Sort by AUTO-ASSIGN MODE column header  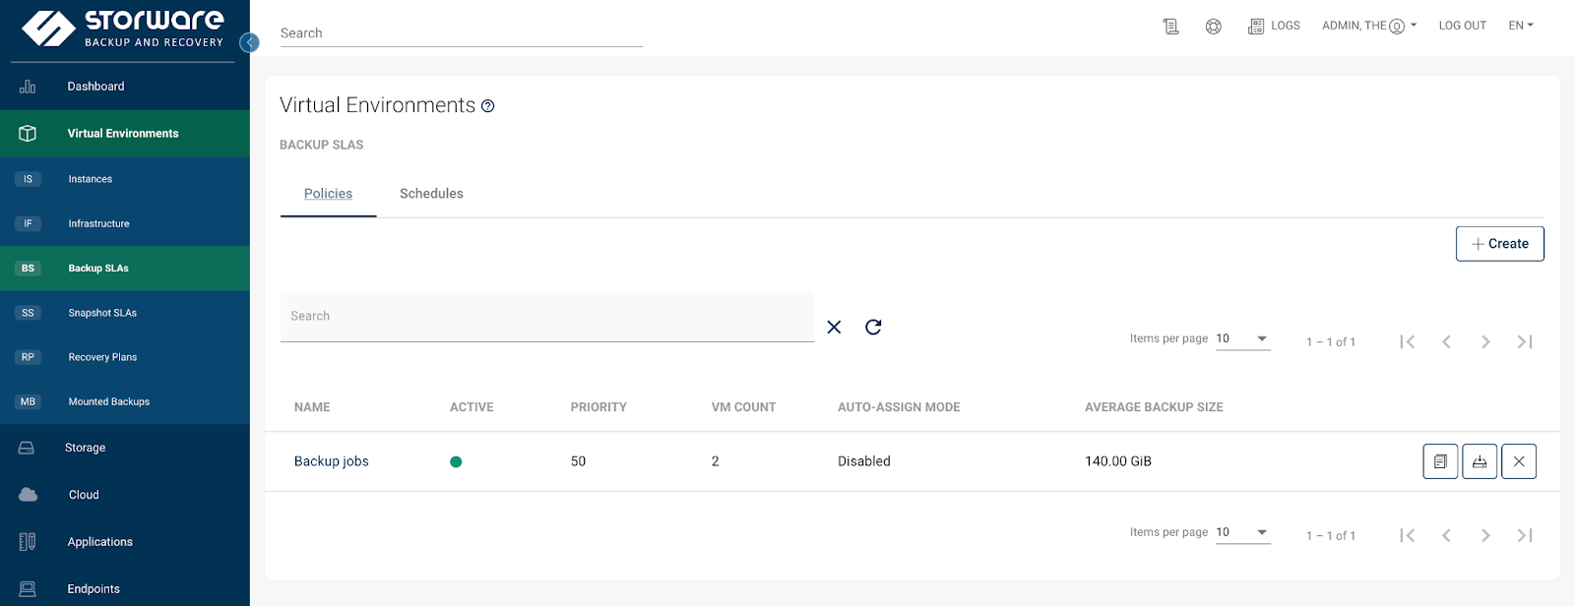(x=899, y=407)
